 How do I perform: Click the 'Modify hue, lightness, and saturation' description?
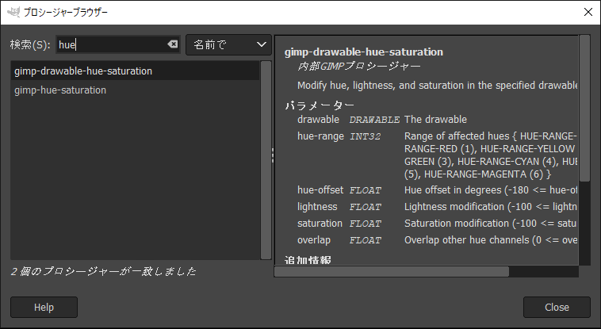coord(438,85)
